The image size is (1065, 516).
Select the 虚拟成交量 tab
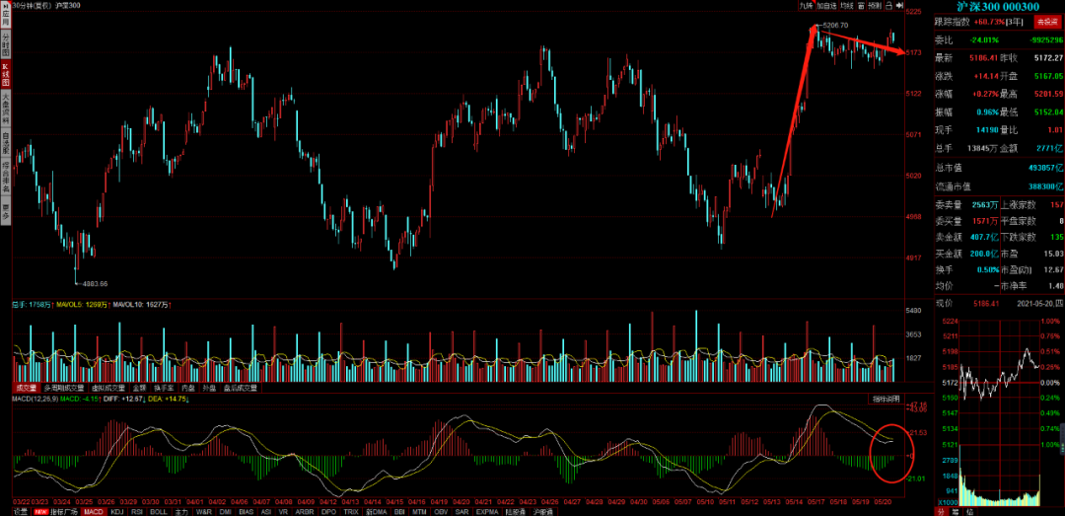click(108, 388)
